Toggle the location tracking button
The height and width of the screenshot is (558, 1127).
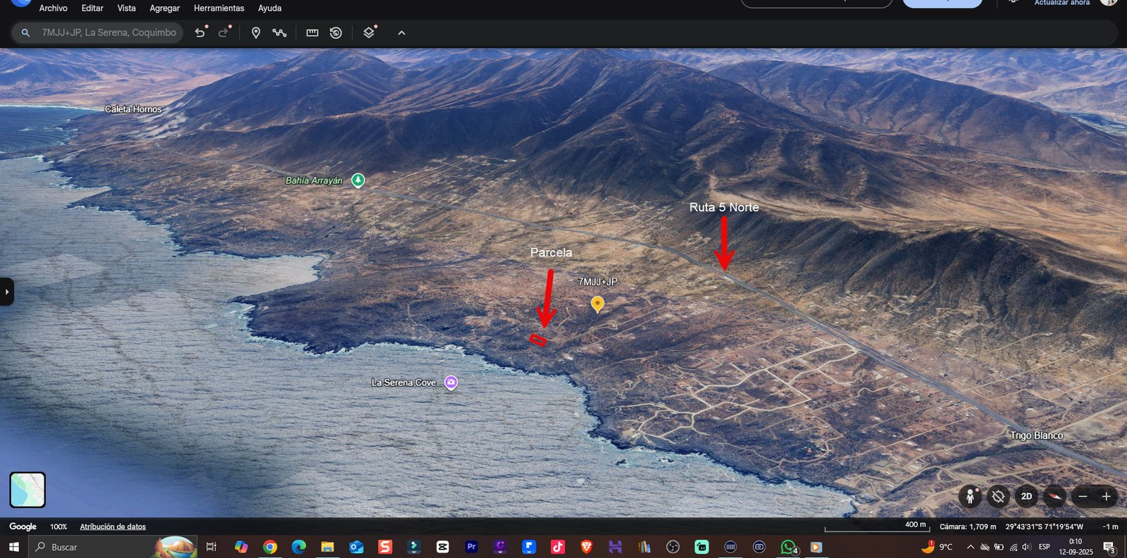pyautogui.click(x=998, y=497)
